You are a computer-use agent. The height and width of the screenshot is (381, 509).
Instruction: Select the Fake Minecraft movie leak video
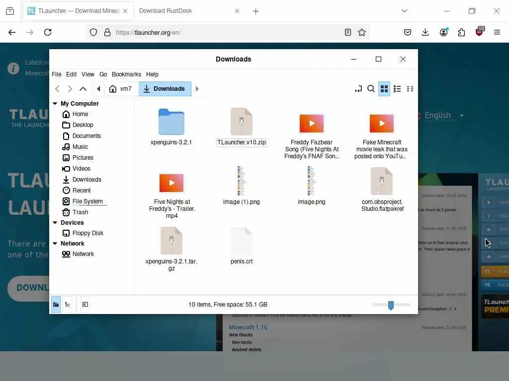[381, 124]
